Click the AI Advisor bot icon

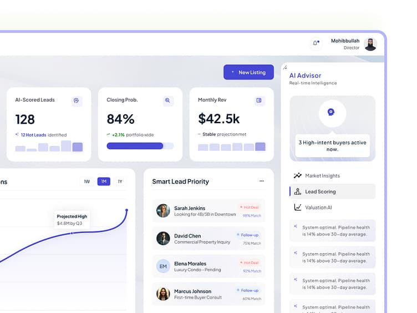(x=332, y=113)
